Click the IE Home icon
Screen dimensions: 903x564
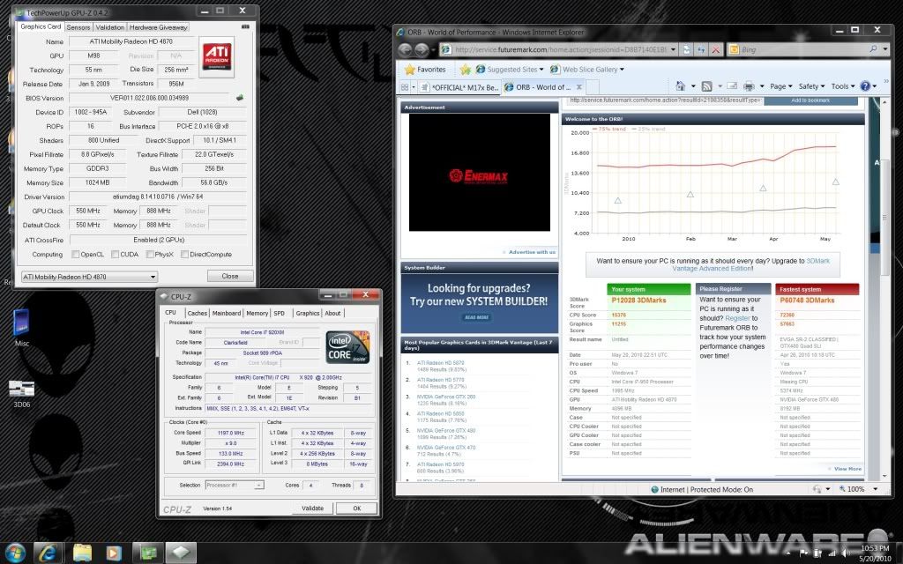click(680, 85)
